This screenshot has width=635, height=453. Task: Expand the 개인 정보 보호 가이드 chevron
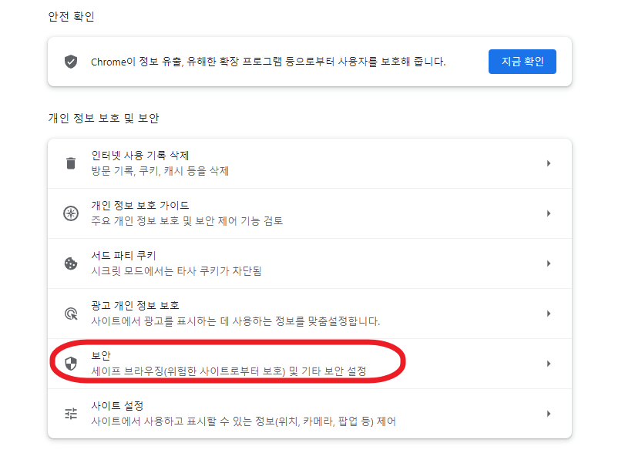[549, 213]
